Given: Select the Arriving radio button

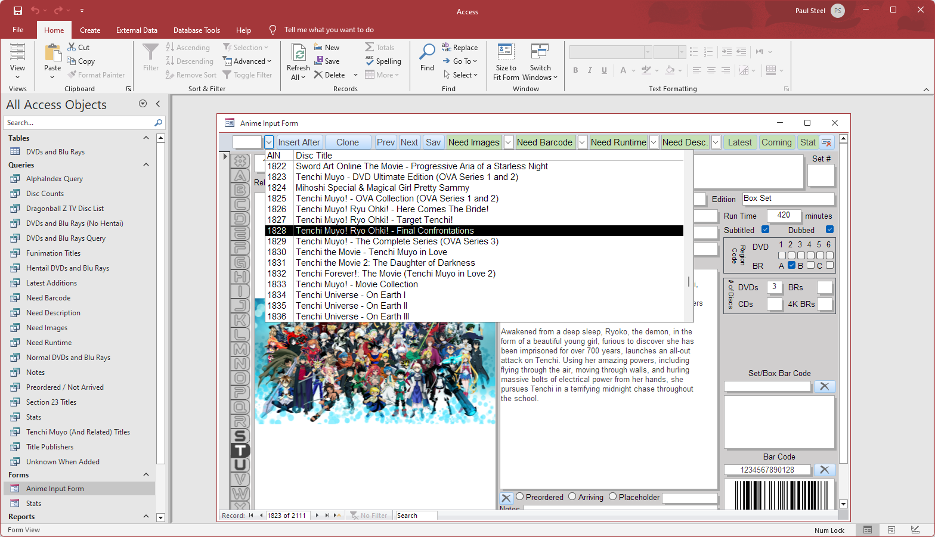Looking at the screenshot, I should (572, 496).
